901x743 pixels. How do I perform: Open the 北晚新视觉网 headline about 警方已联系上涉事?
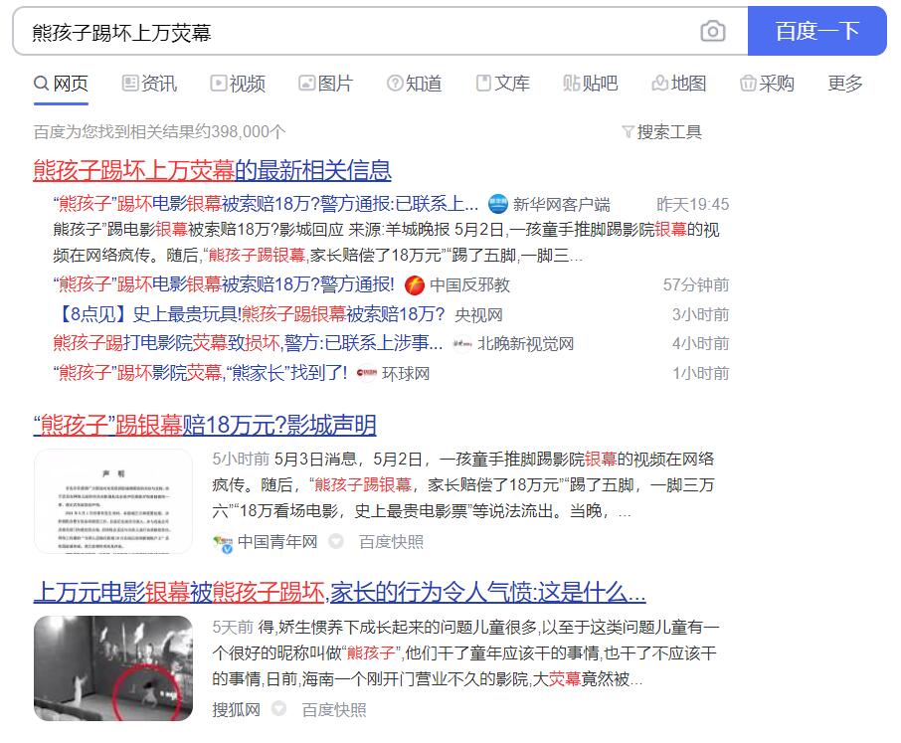pyautogui.click(x=248, y=343)
